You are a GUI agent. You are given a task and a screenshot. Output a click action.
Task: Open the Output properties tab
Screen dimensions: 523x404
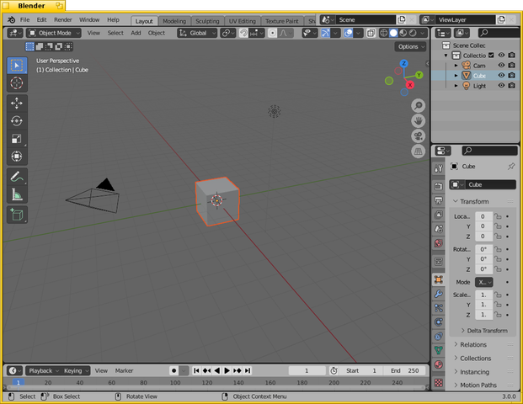coord(439,200)
